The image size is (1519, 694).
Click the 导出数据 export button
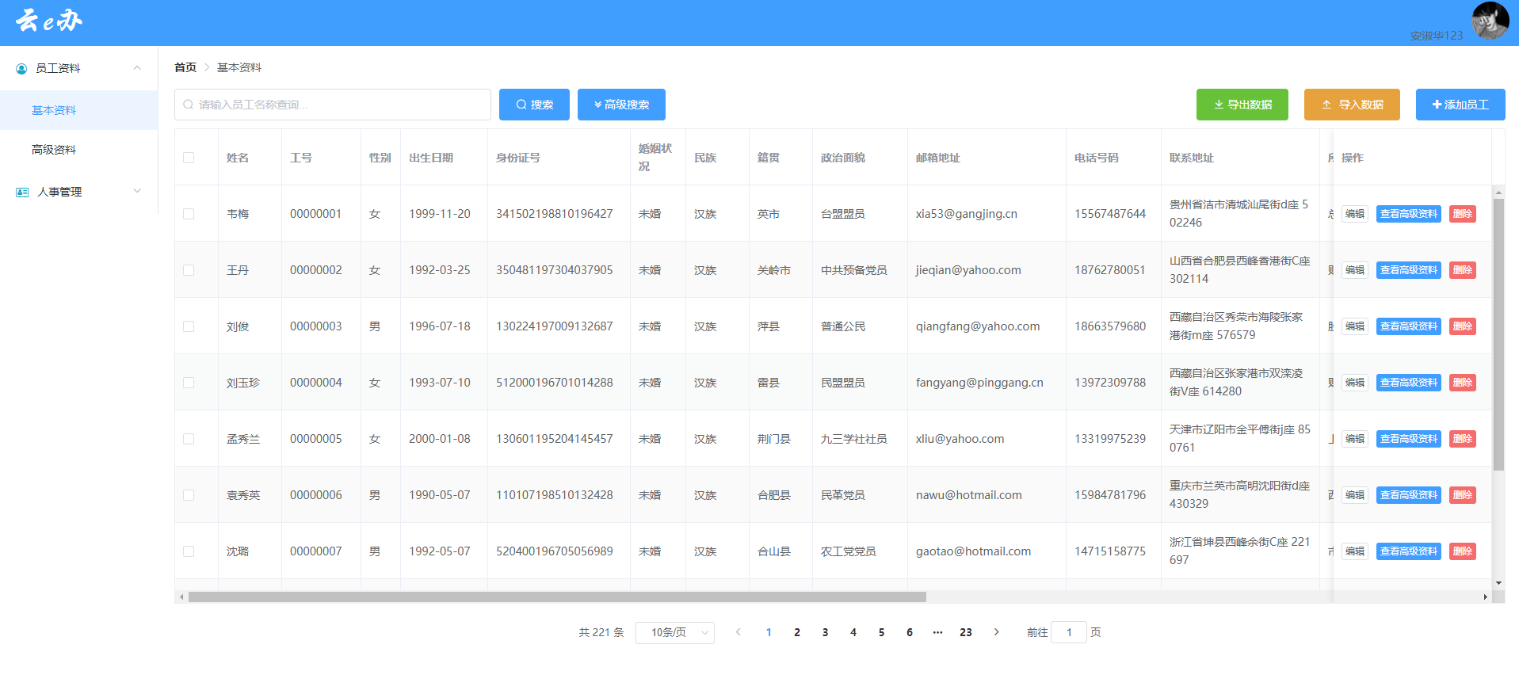pyautogui.click(x=1242, y=105)
